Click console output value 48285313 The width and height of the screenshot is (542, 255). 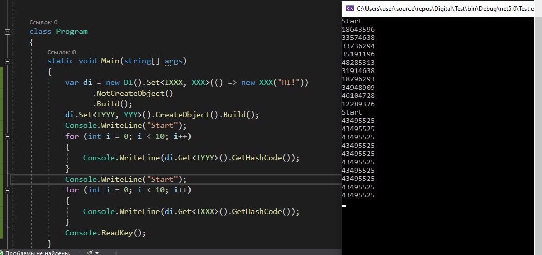point(358,63)
